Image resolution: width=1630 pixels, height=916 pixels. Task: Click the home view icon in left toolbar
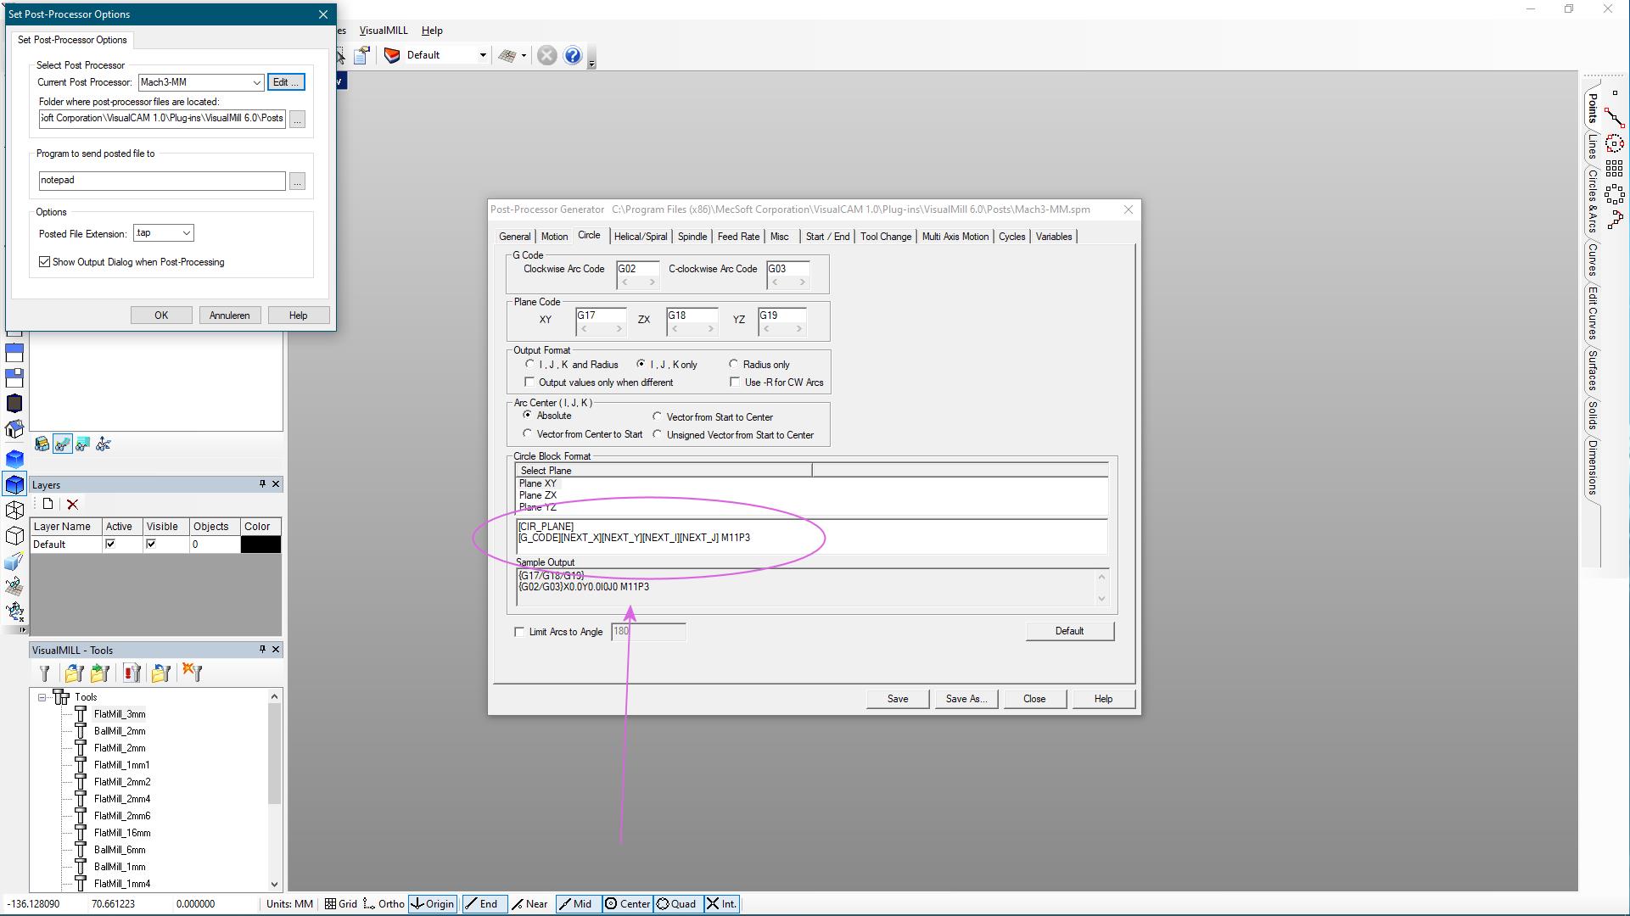(x=14, y=430)
